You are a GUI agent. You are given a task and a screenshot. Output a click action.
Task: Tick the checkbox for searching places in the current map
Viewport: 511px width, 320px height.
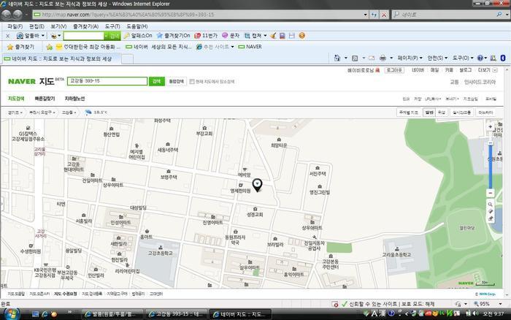(192, 82)
